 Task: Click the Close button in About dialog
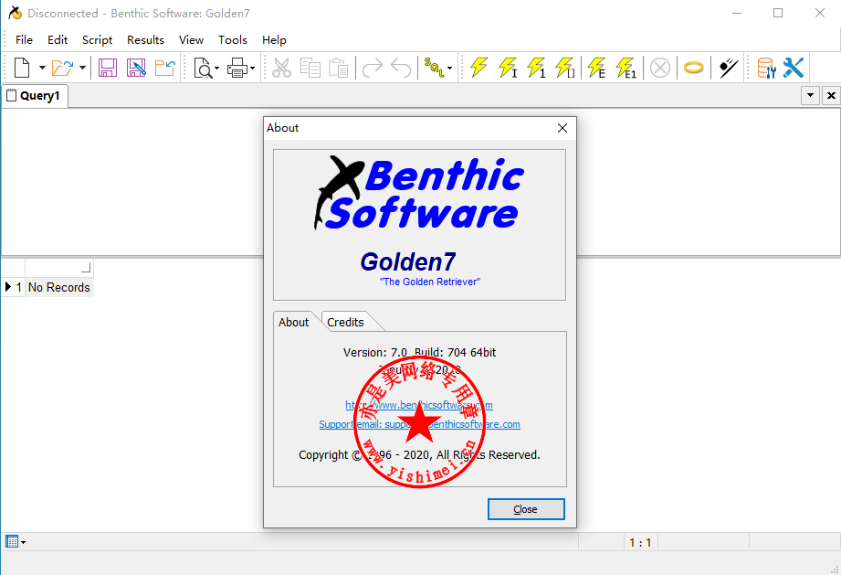click(526, 509)
